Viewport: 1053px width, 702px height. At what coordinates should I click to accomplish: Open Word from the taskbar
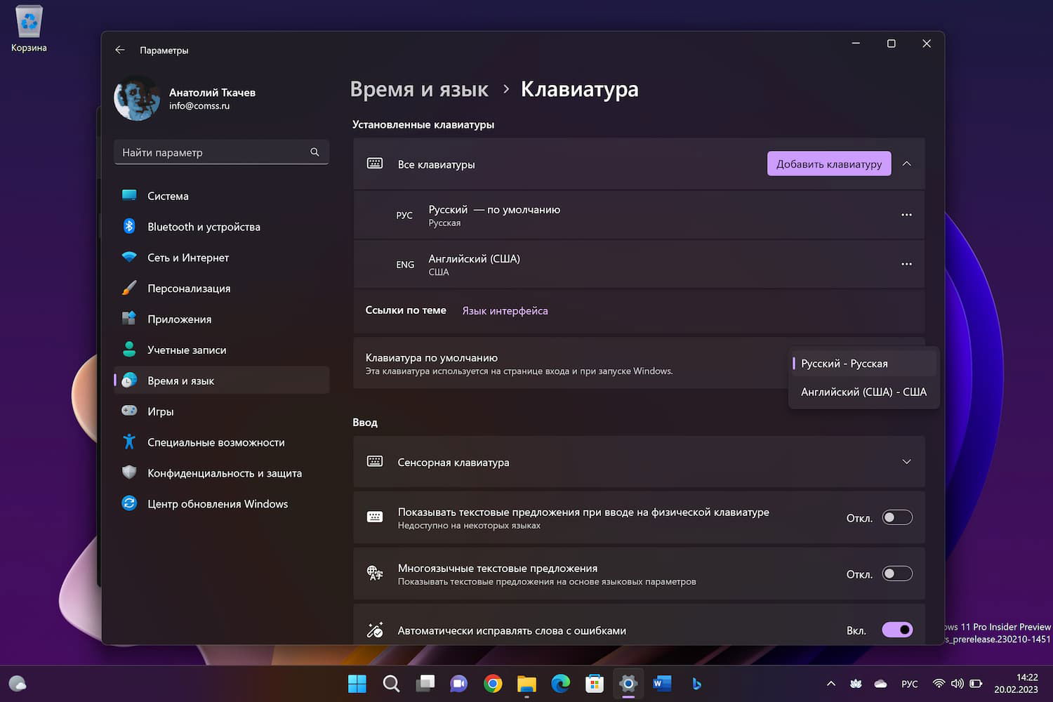[x=662, y=684]
